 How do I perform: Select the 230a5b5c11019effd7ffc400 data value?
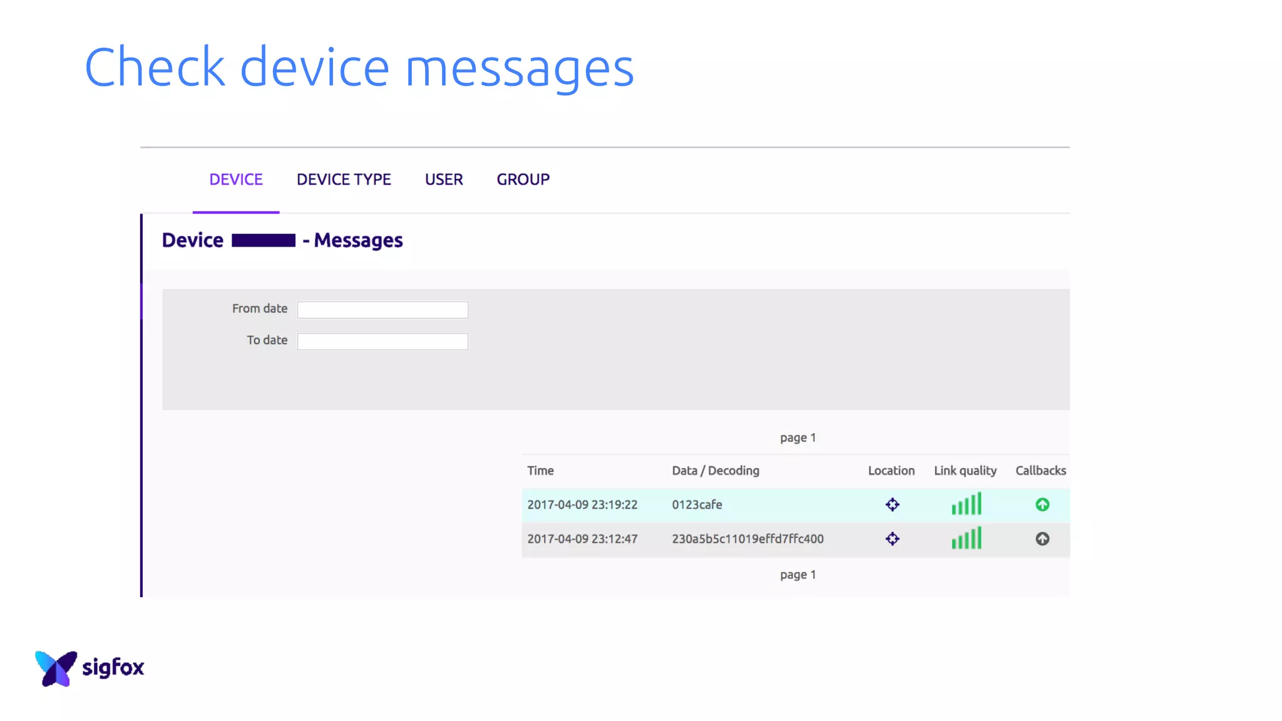point(747,539)
